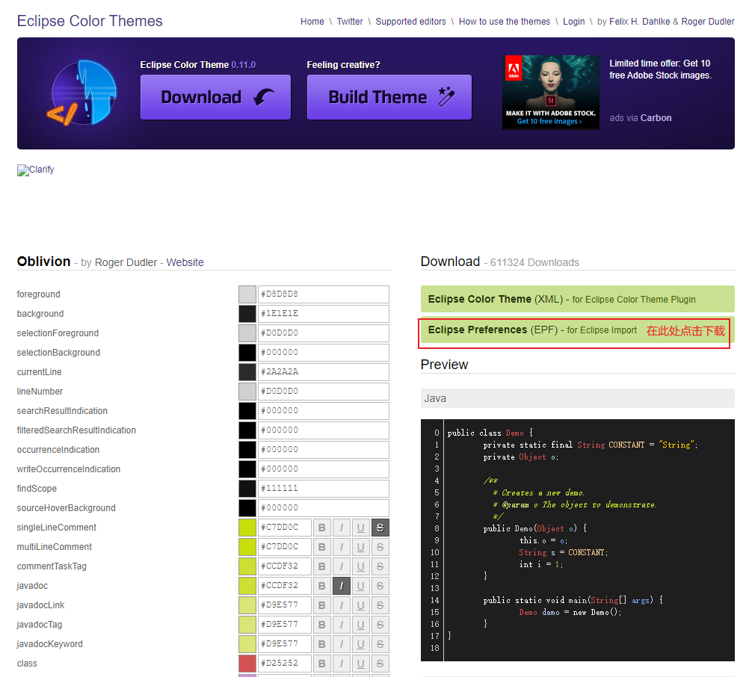This screenshot has width=752, height=677.
Task: Edit the findScope hex value field
Action: (x=323, y=489)
